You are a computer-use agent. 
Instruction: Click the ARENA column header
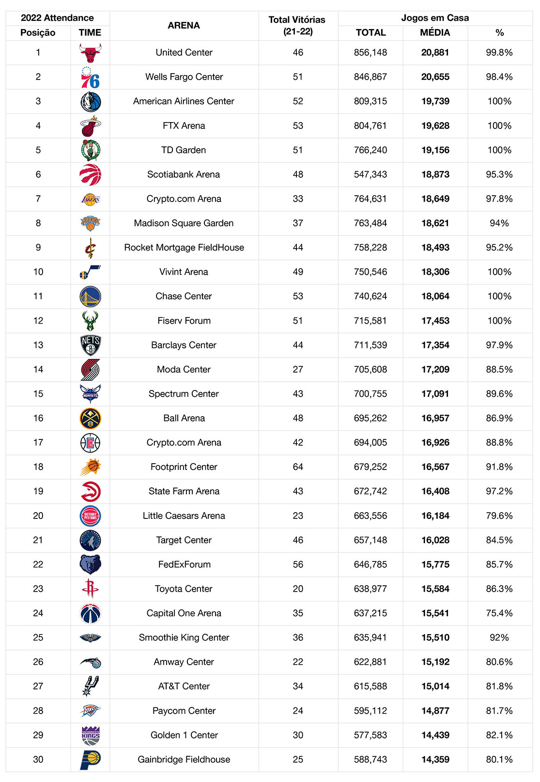pyautogui.click(x=184, y=26)
